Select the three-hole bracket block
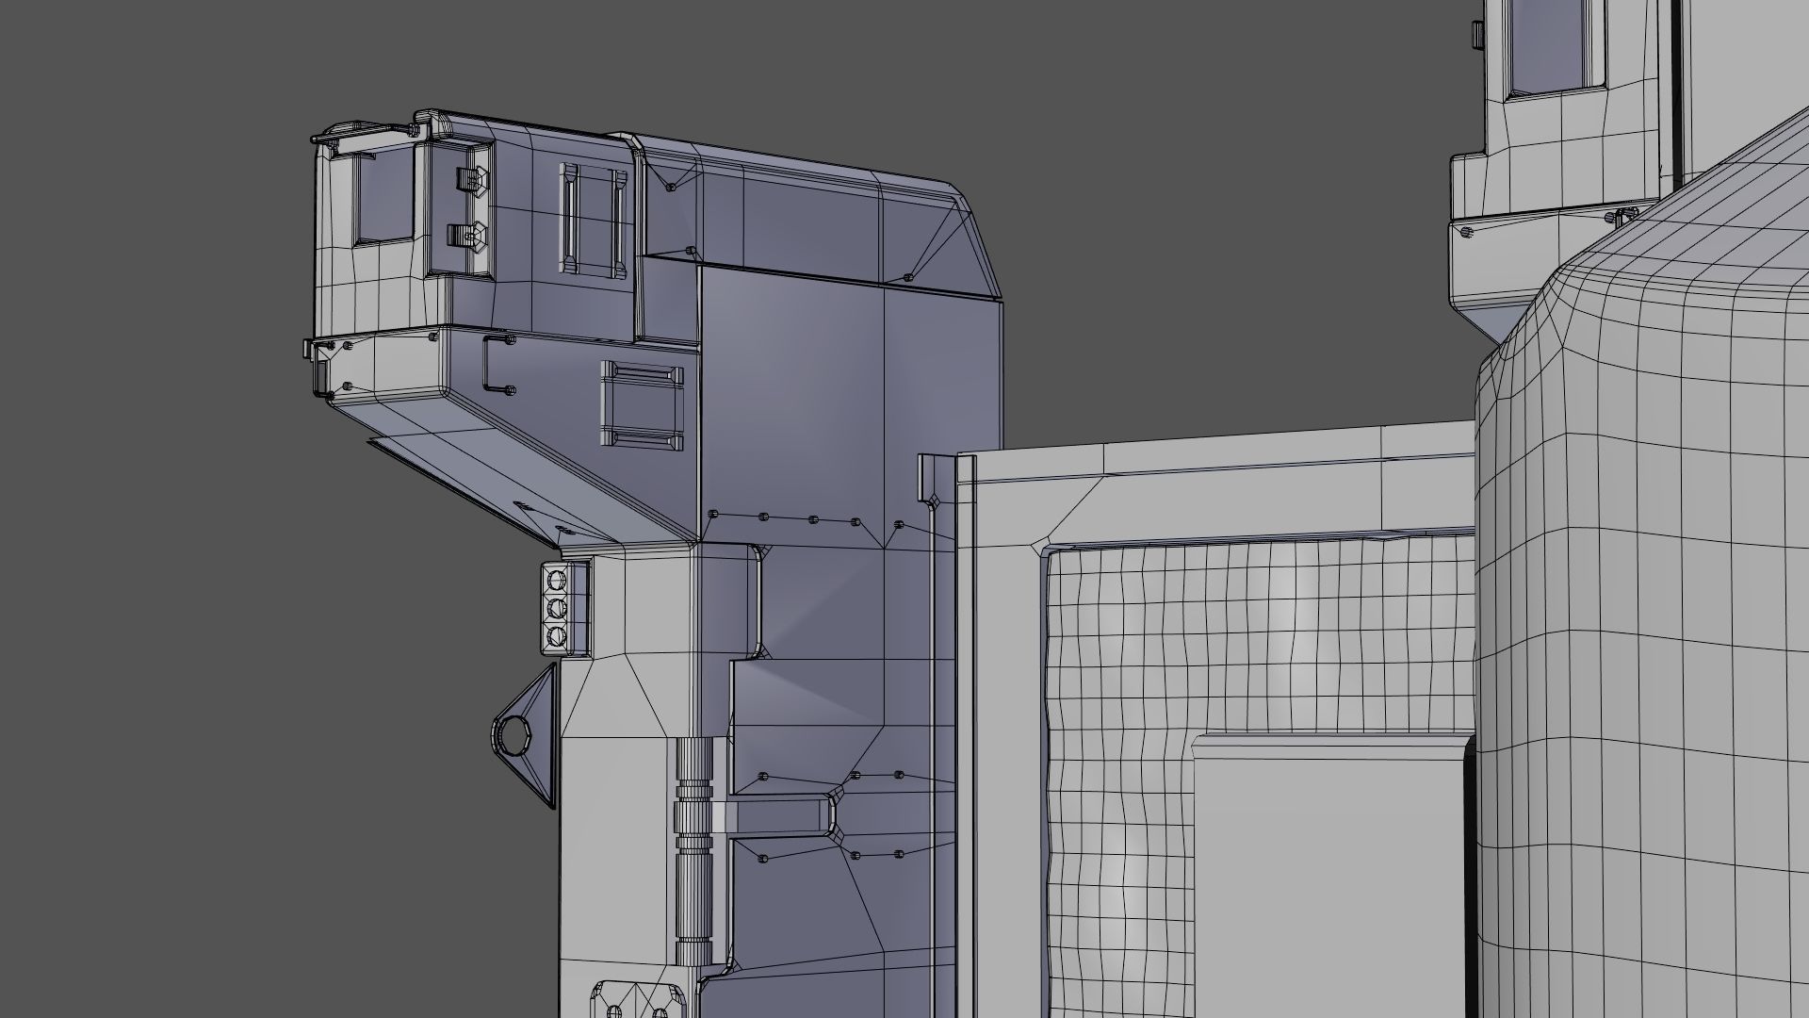Viewport: 1809px width, 1018px height. pos(558,608)
